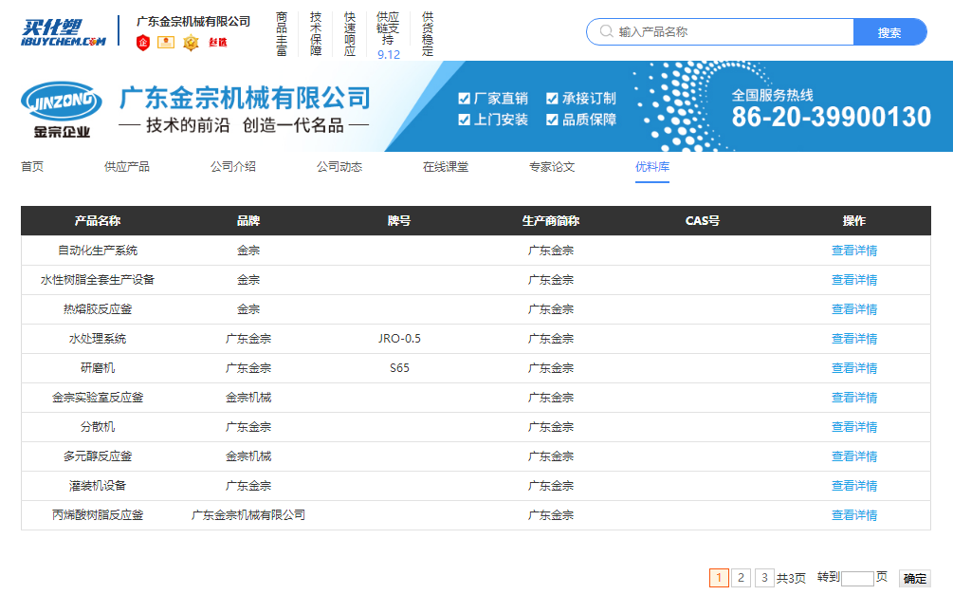Click the S65 grade cell
Viewport: 953px width, 595px height.
[x=399, y=368]
